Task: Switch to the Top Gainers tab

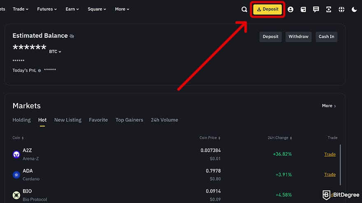Action: pyautogui.click(x=129, y=120)
